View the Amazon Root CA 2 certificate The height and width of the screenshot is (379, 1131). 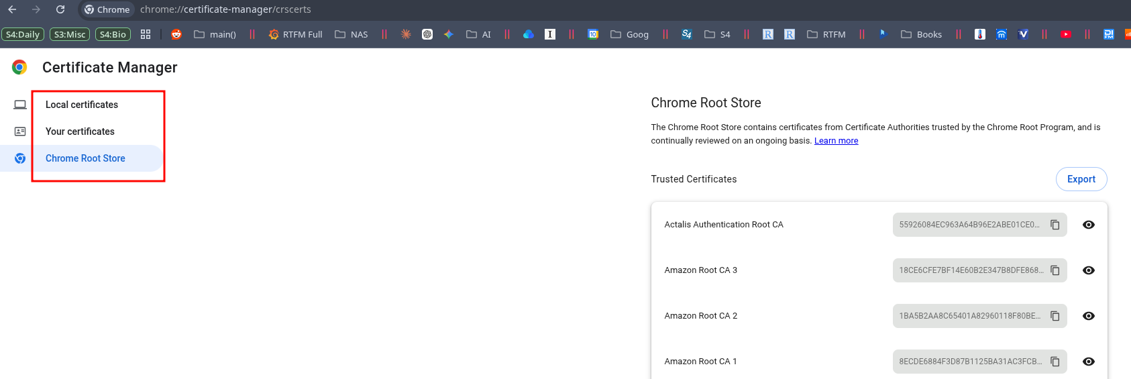coord(1088,316)
